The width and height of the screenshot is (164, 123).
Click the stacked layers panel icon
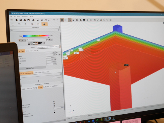32,24
